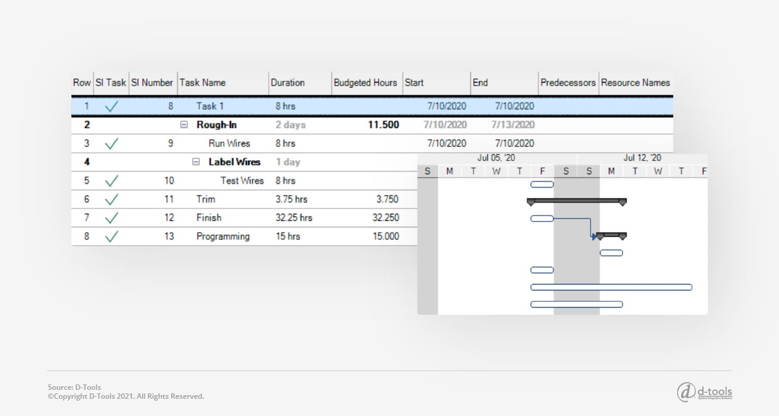The image size is (779, 416).
Task: Select the Jul 12, '20 week header
Action: (x=642, y=158)
